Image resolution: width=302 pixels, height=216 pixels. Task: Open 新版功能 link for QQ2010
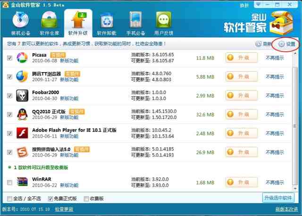(69, 117)
